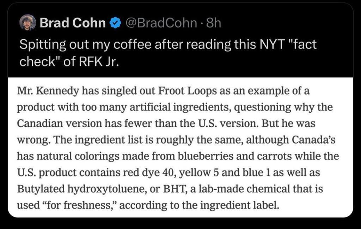
Task: Visit the @BradCohn handle link
Action: coord(161,23)
